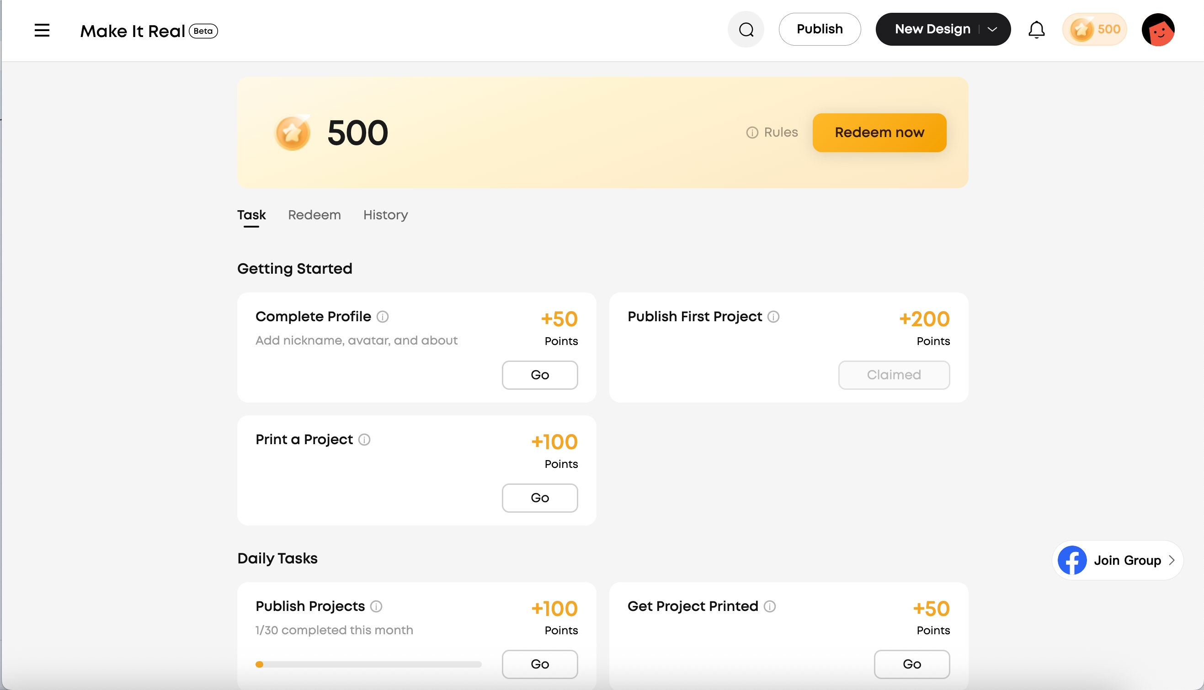
Task: Click the Publish Projects monthly progress bar
Action: point(368,664)
